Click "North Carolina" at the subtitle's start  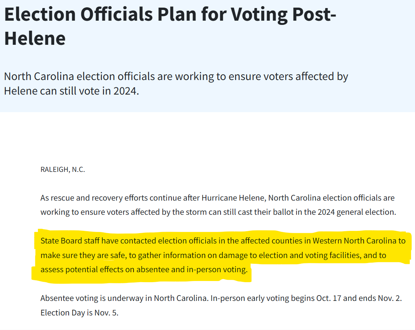point(39,76)
